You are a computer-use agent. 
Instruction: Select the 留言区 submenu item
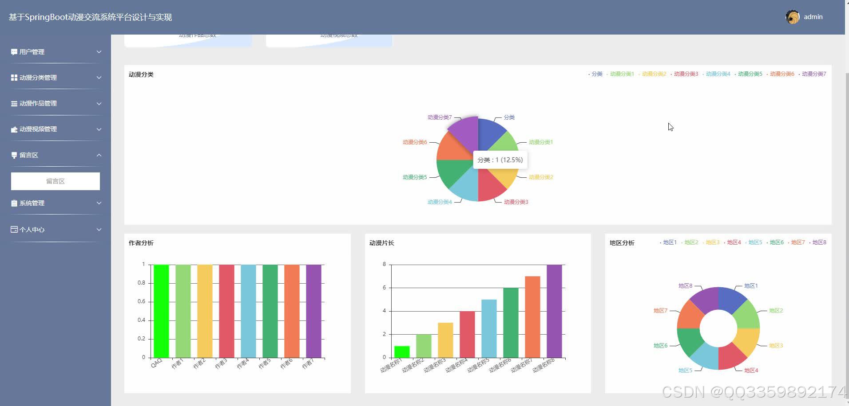point(56,181)
